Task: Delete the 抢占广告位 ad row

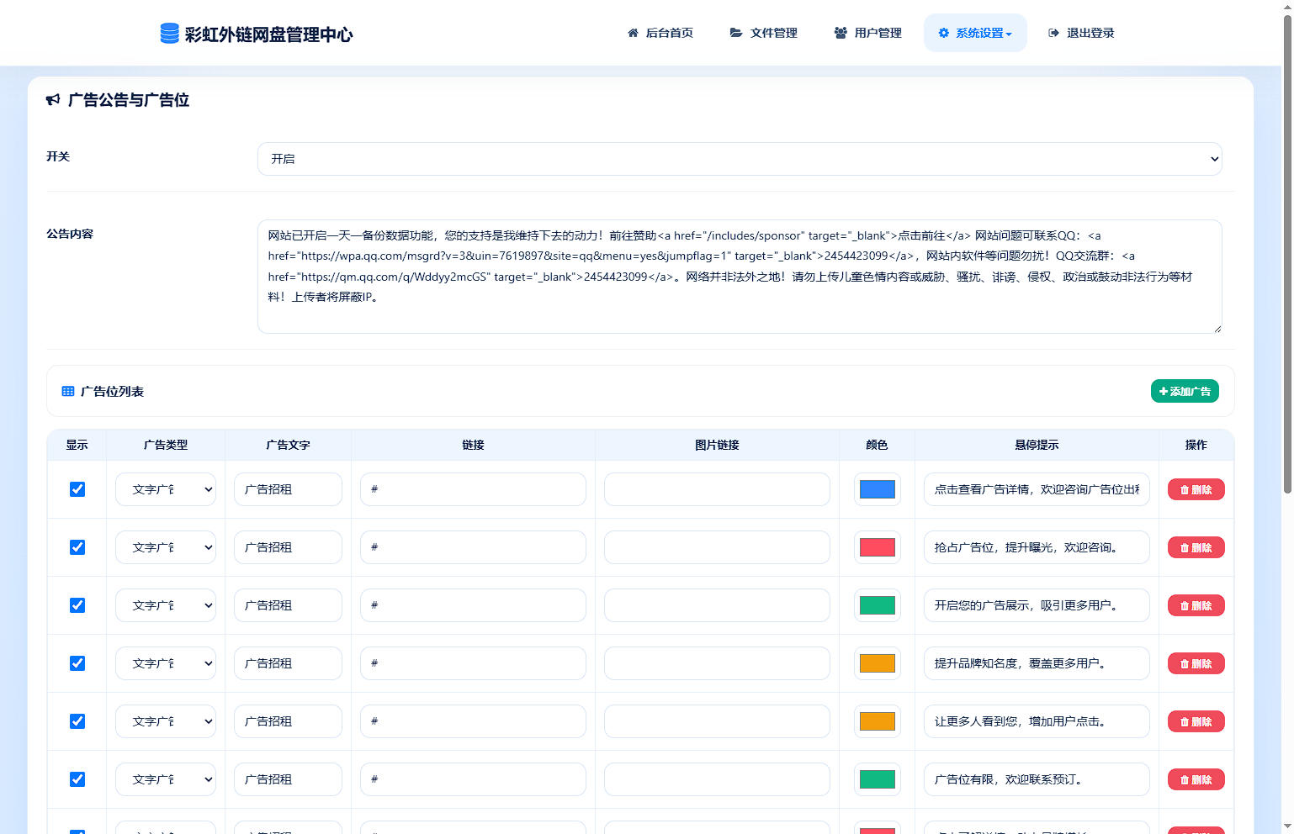Action: [1196, 547]
